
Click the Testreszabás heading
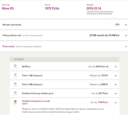(9, 46)
